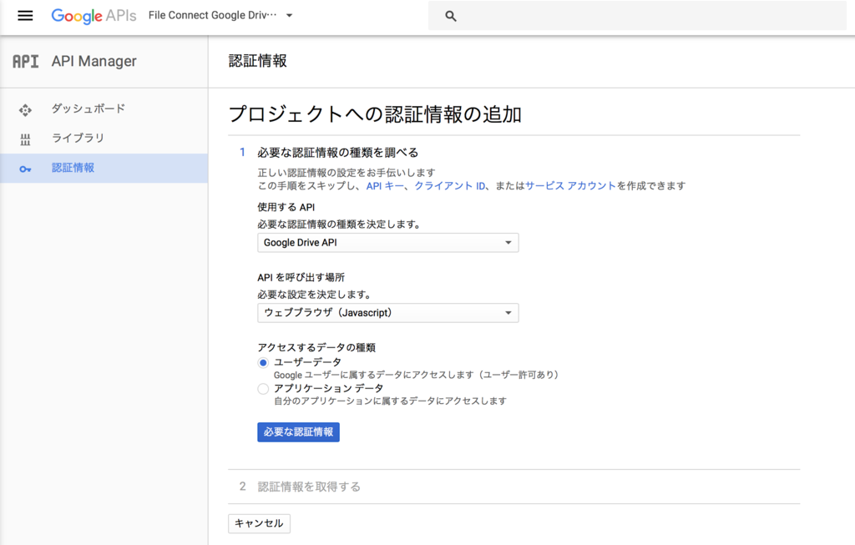Click the ライブラリ library icon
The height and width of the screenshot is (545, 855).
(x=25, y=139)
